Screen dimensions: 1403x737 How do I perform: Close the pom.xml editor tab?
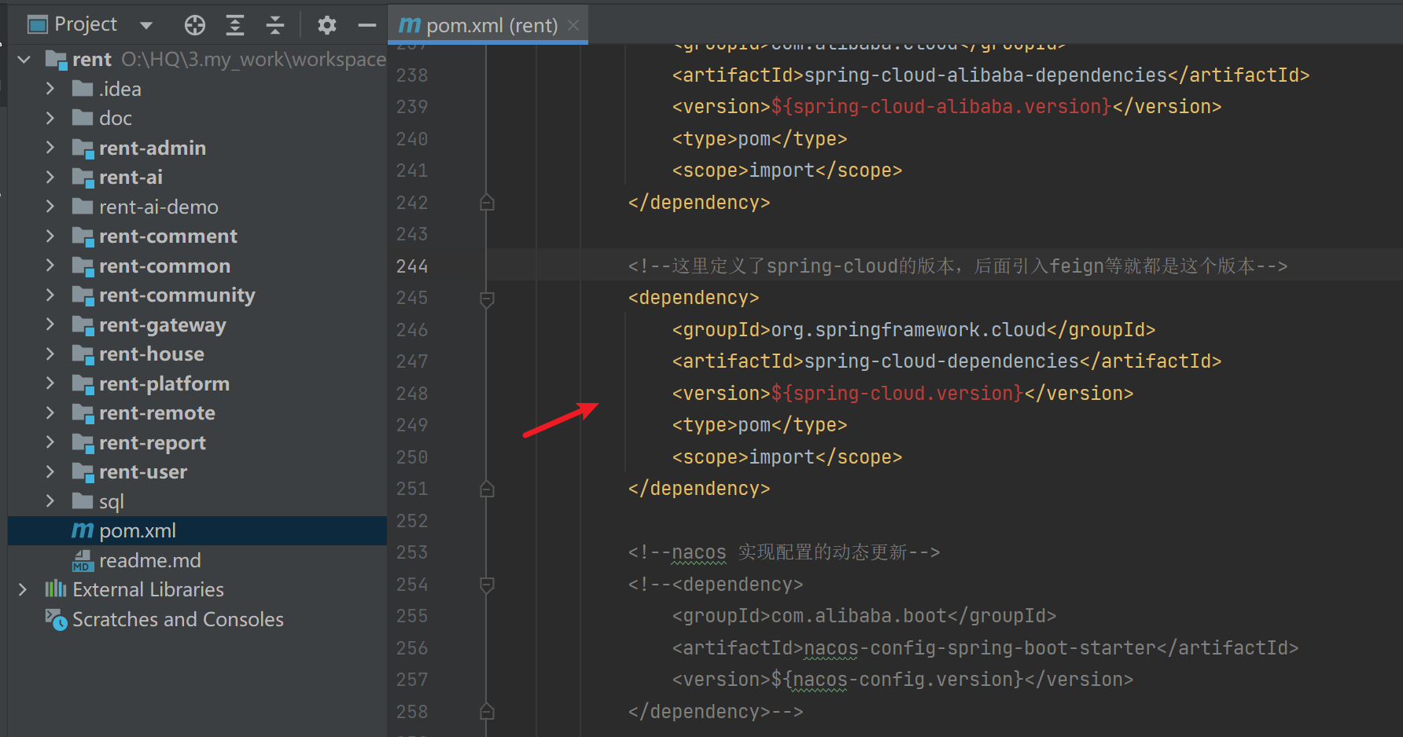[x=573, y=24]
